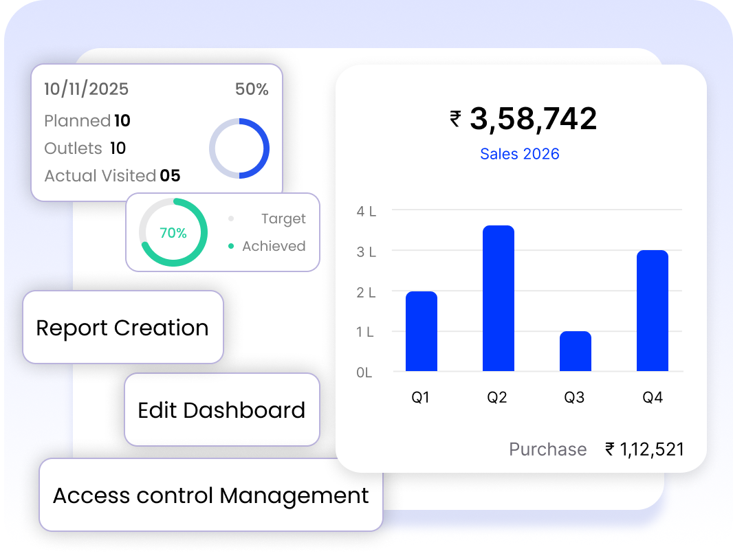Click the Q3 sales bar
This screenshot has height=558, width=733.
tap(576, 351)
